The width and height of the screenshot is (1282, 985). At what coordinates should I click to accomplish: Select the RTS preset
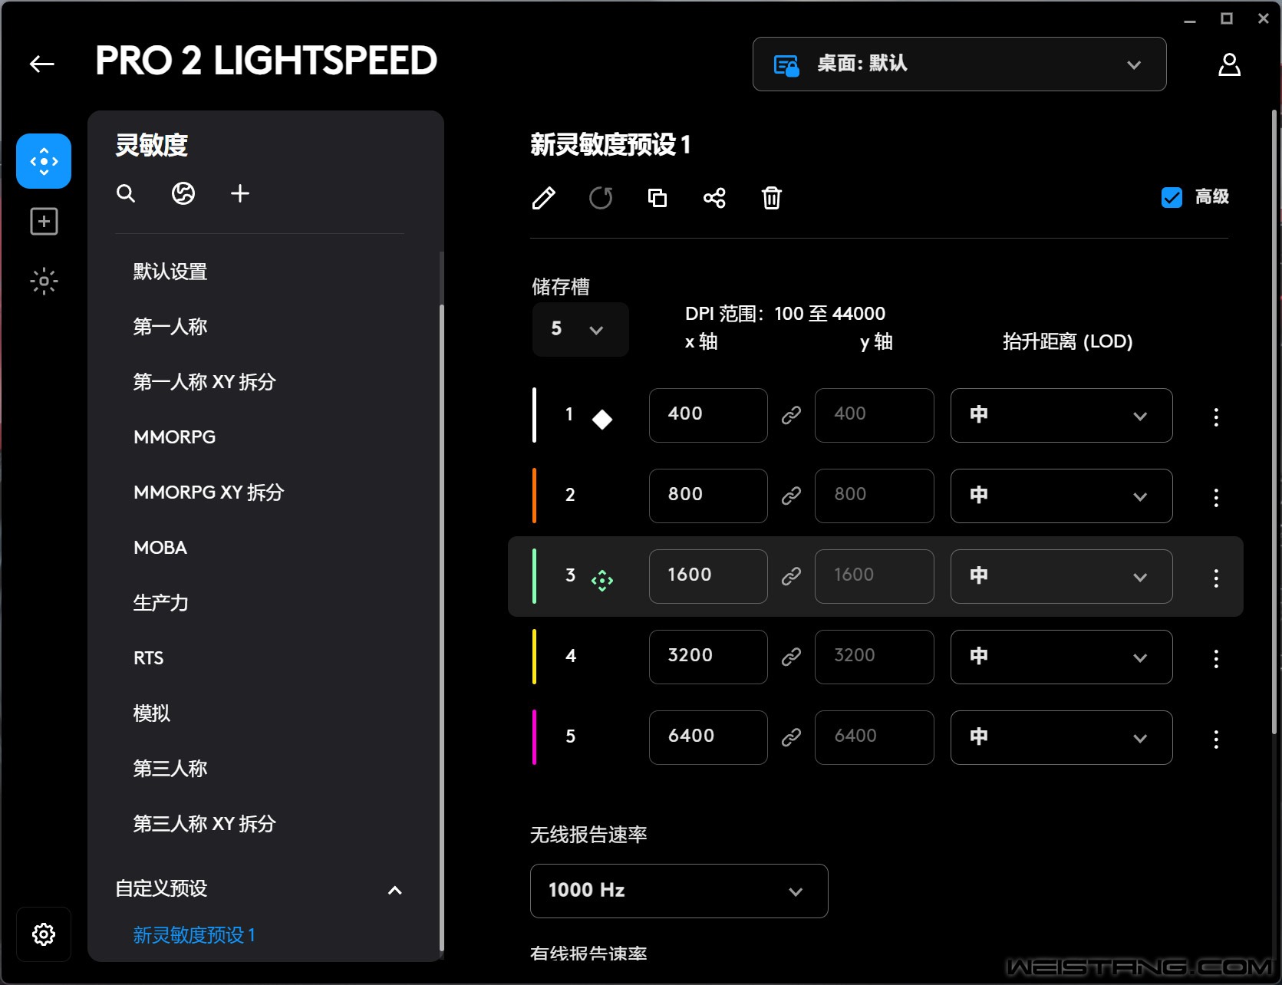[x=148, y=658]
